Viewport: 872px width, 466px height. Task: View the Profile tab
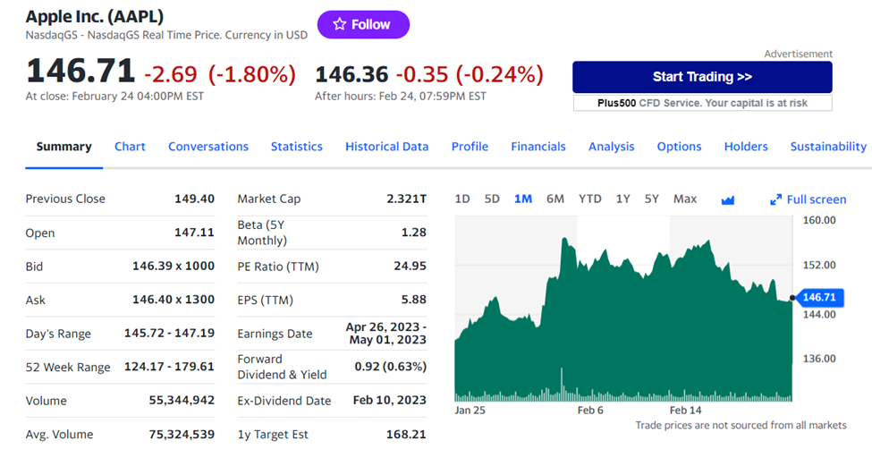pyautogui.click(x=470, y=147)
